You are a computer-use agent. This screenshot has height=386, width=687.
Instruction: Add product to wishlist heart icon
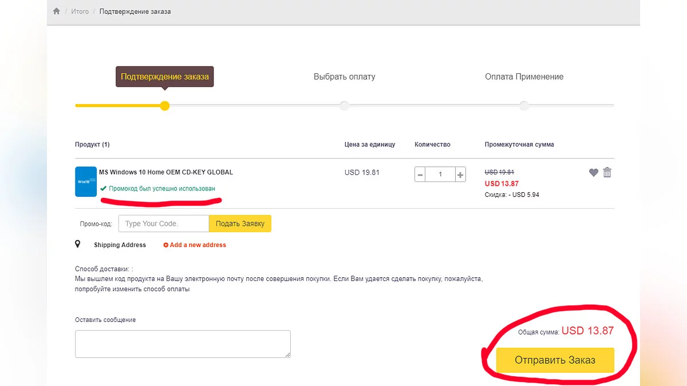[594, 172]
